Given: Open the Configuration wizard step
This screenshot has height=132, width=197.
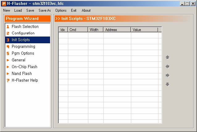Looking at the screenshot, I should pyautogui.click(x=27, y=33).
